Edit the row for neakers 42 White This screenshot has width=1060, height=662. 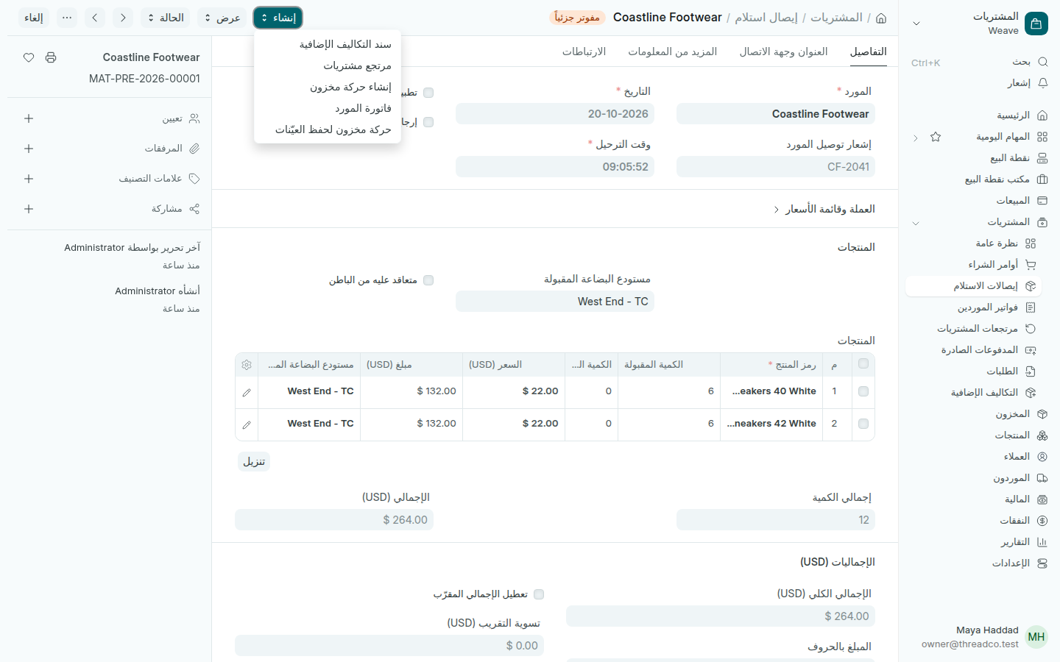pos(247,425)
